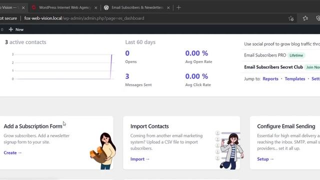Open the favorites list icon
Viewport: 320px width, 180px height.
click(x=305, y=18)
